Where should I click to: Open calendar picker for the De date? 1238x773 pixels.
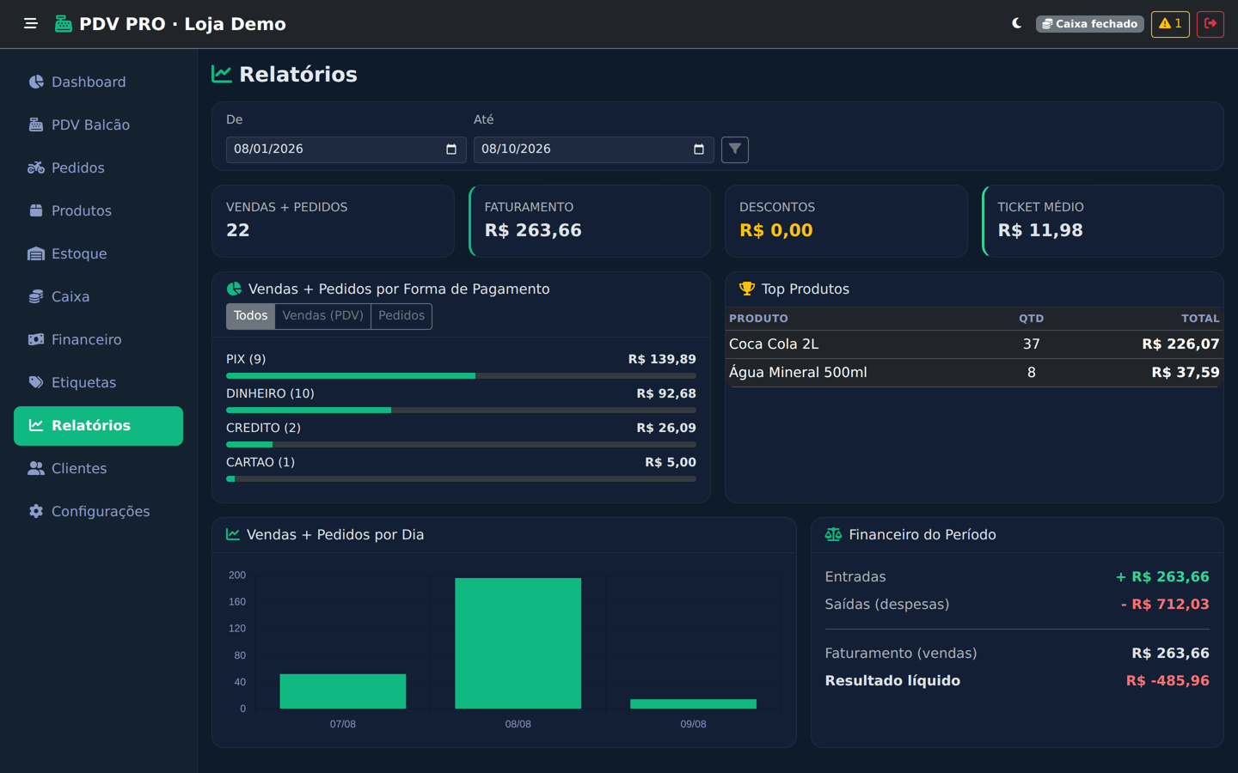click(451, 149)
